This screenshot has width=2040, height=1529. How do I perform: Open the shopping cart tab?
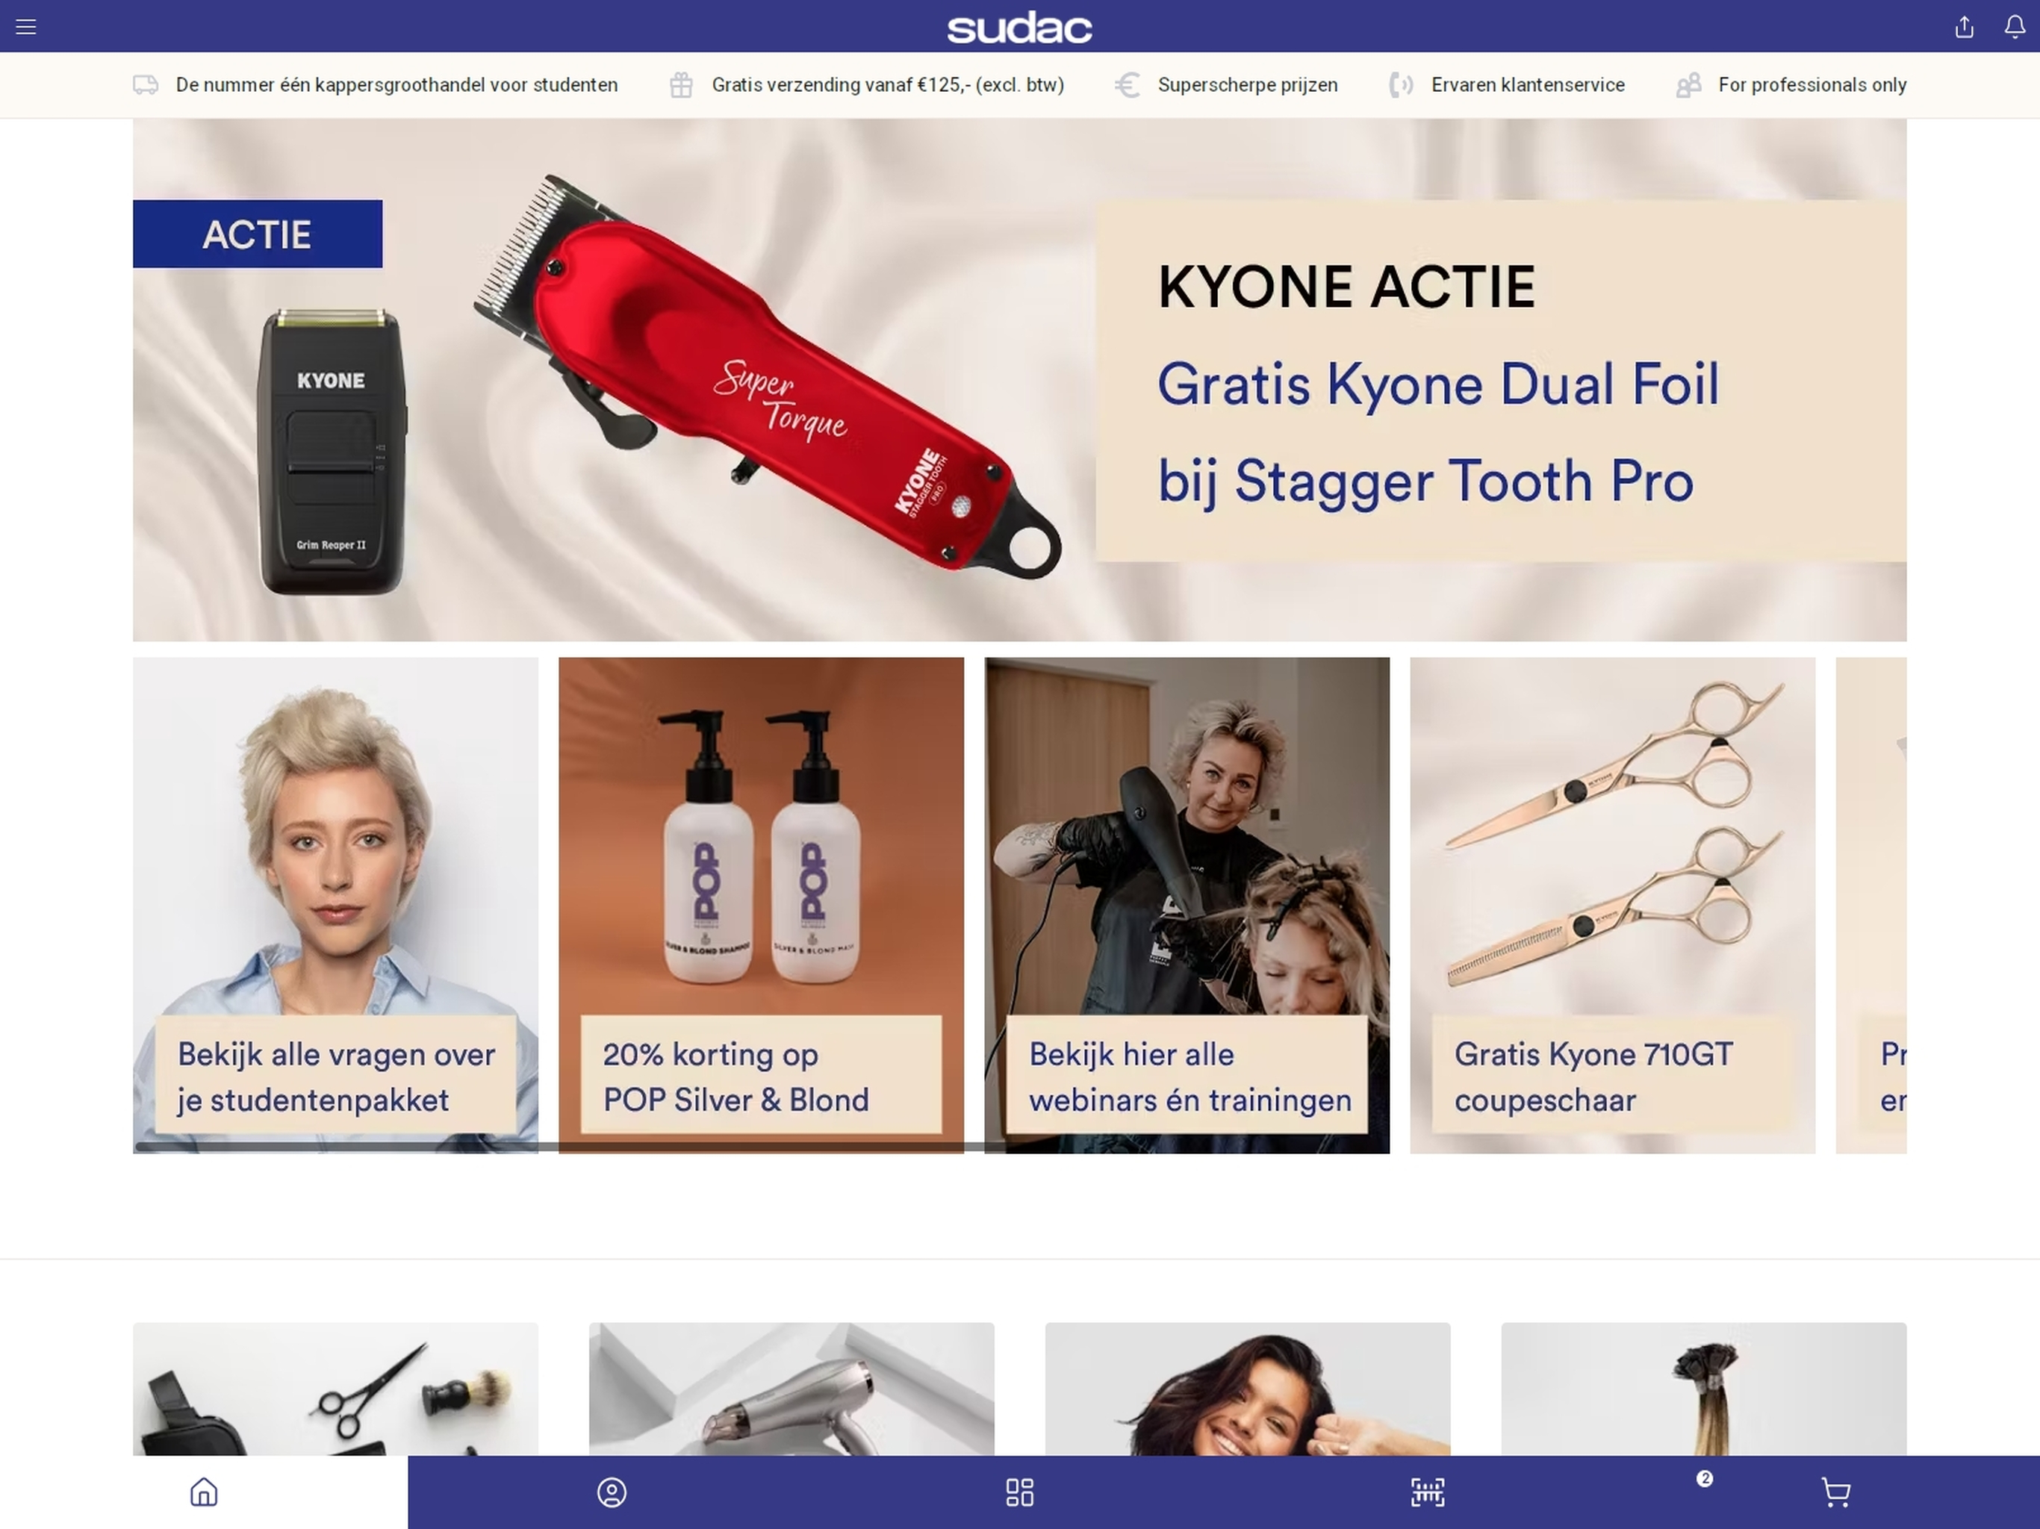[x=1835, y=1492]
